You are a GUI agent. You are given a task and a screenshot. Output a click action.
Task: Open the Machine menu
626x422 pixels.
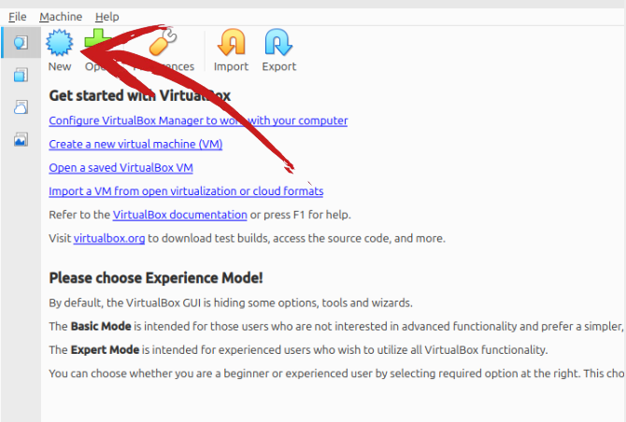point(61,17)
